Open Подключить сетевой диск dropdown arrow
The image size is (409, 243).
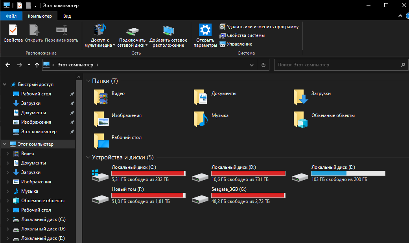point(146,45)
